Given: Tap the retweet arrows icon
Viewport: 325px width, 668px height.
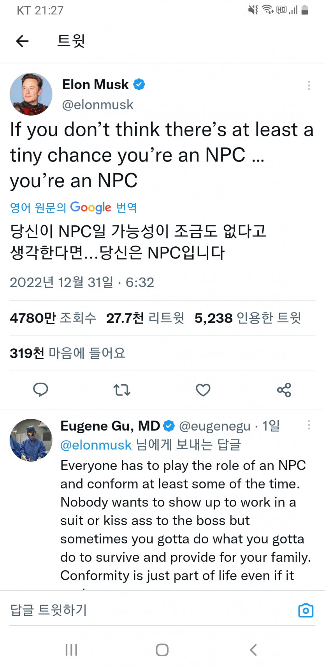Looking at the screenshot, I should 121,390.
